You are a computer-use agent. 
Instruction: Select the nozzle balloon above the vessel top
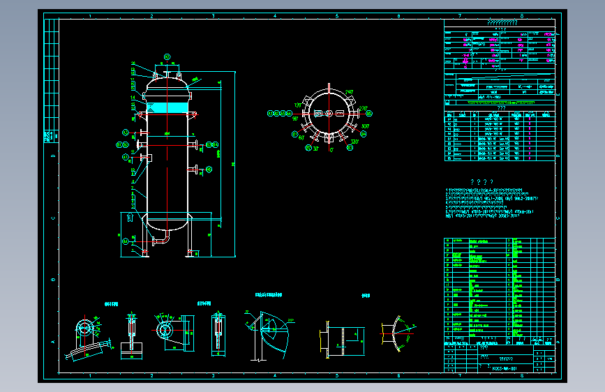167,56
